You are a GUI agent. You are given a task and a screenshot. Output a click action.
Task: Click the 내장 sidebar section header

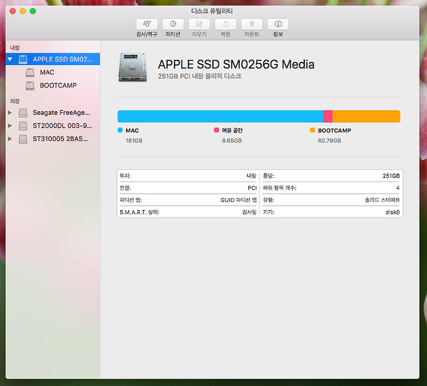click(15, 48)
